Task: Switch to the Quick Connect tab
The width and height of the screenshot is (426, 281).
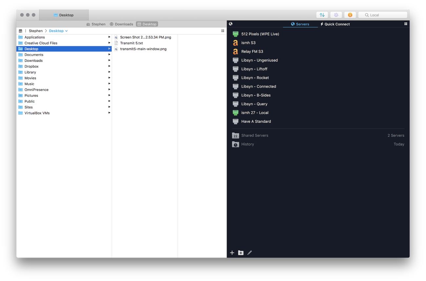Action: pos(335,24)
